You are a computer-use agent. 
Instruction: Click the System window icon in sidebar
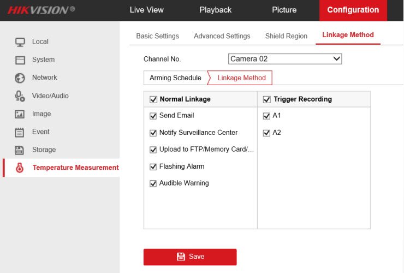coord(20,60)
